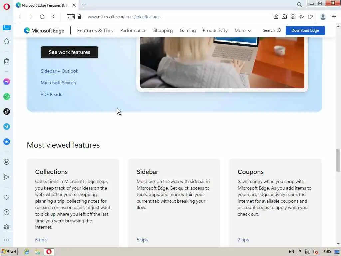
Task: Click the Microsoft Edge logo
Action: [x=44, y=30]
